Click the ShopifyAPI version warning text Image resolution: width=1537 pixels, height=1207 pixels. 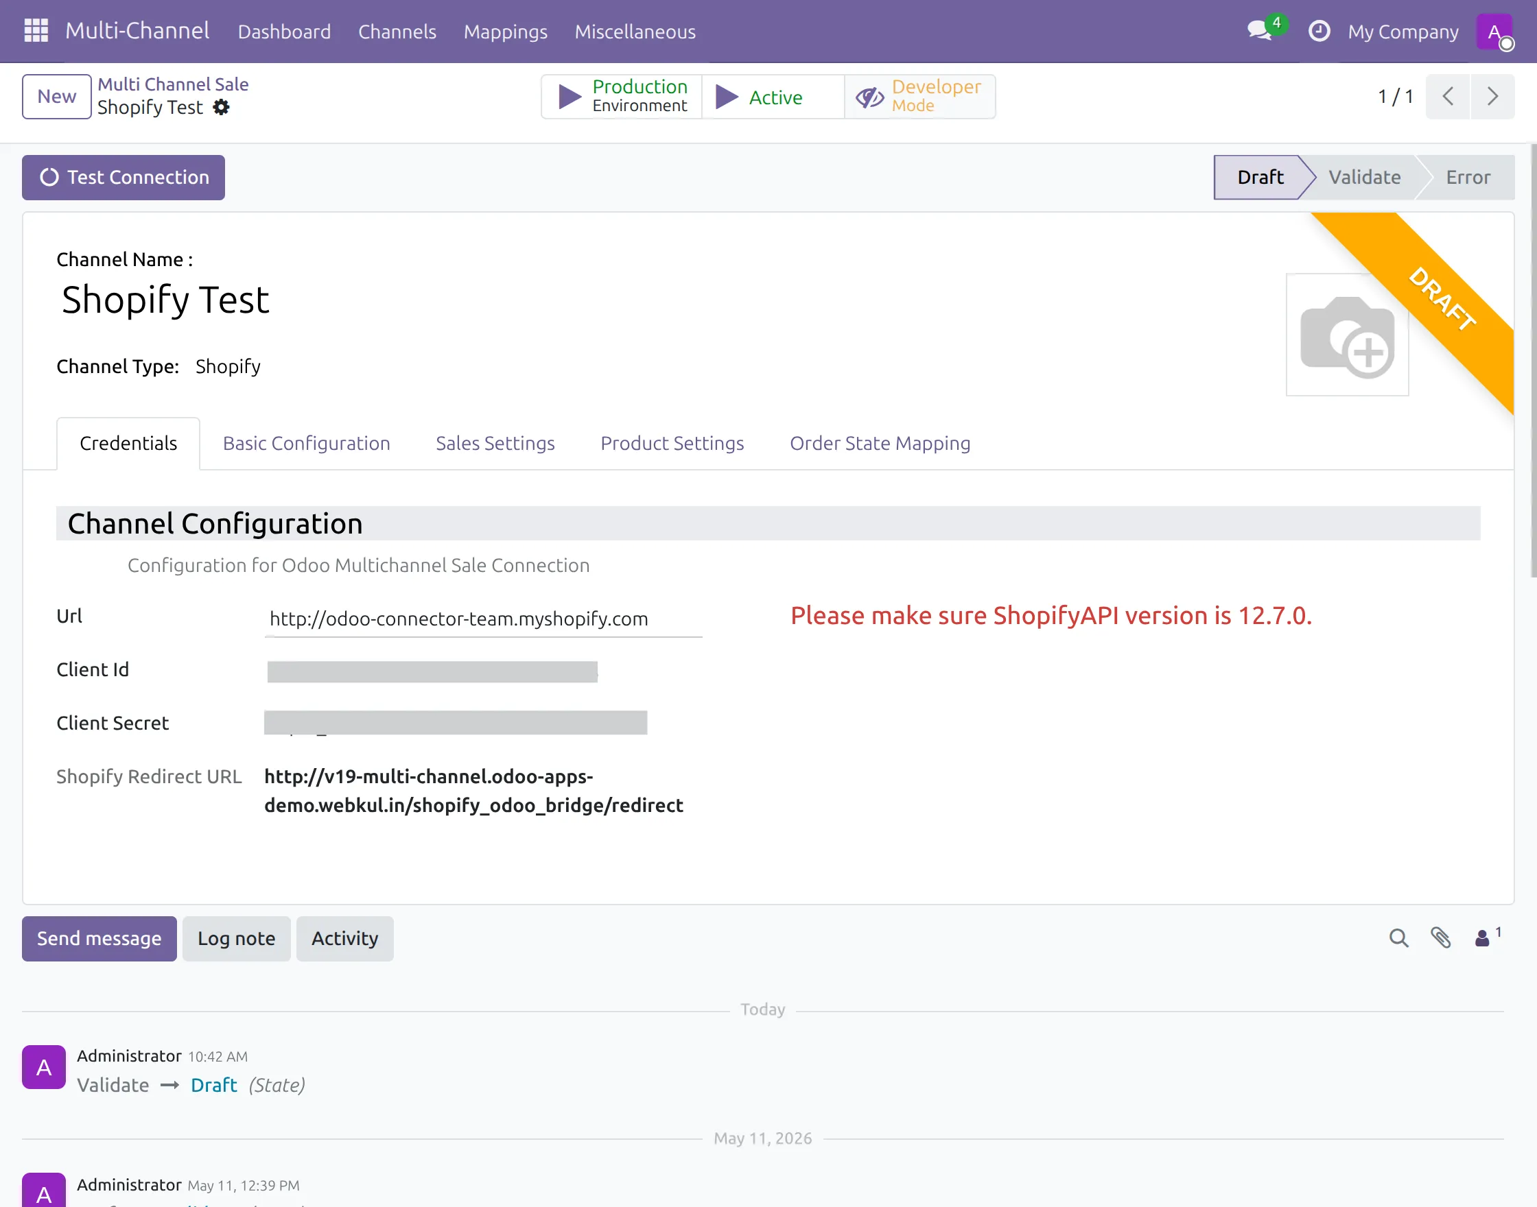coord(1051,616)
